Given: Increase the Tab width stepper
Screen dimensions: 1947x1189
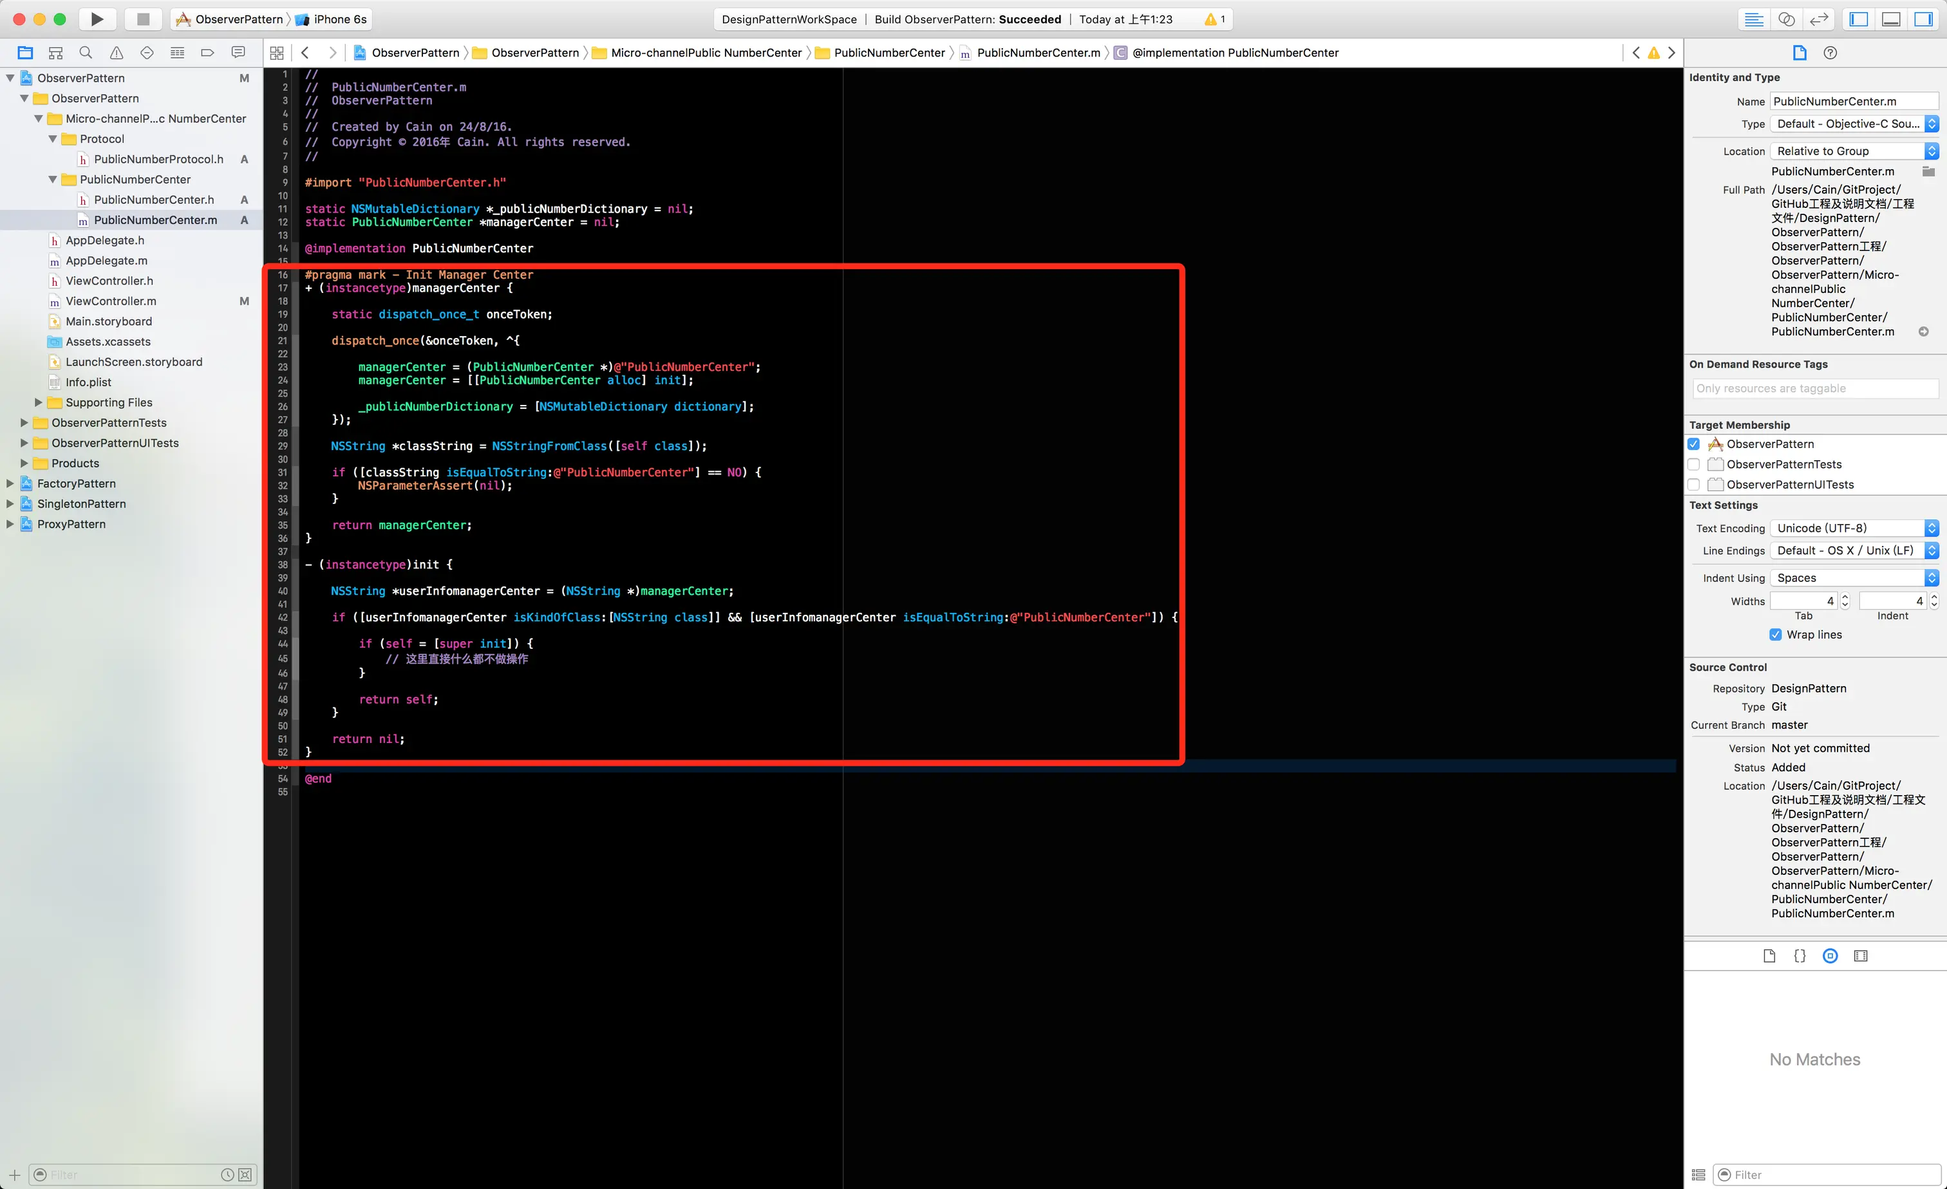Looking at the screenshot, I should [1845, 597].
